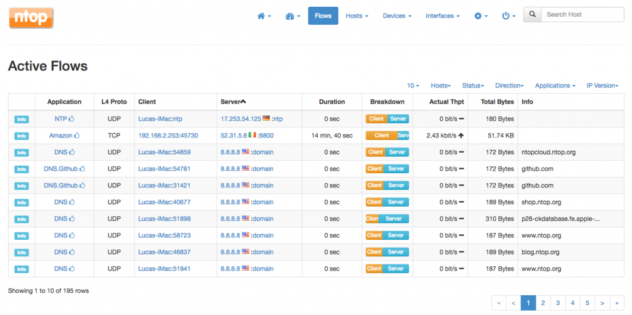The image size is (632, 315).
Task: Click the search magnifier icon
Action: 533,15
